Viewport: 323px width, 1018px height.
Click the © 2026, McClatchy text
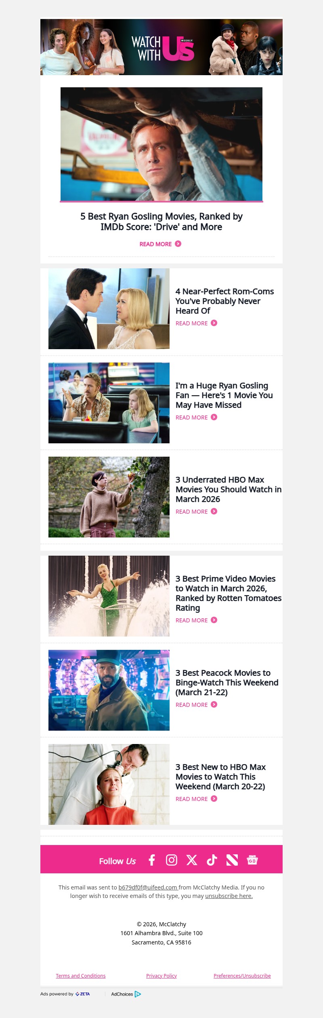point(161,924)
